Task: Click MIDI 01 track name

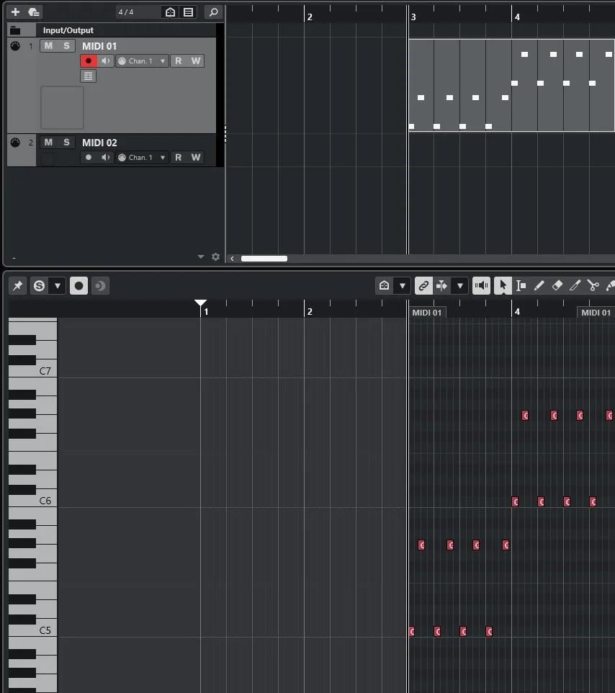Action: pos(99,46)
